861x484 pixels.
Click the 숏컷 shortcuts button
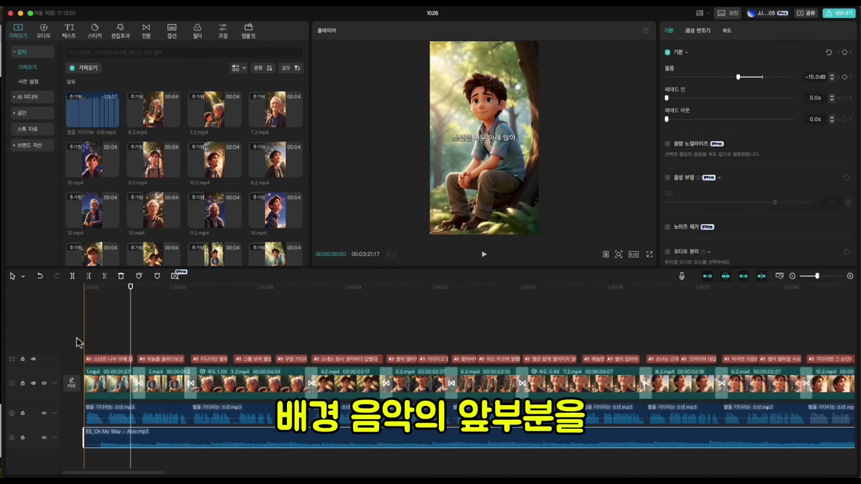[x=728, y=13]
